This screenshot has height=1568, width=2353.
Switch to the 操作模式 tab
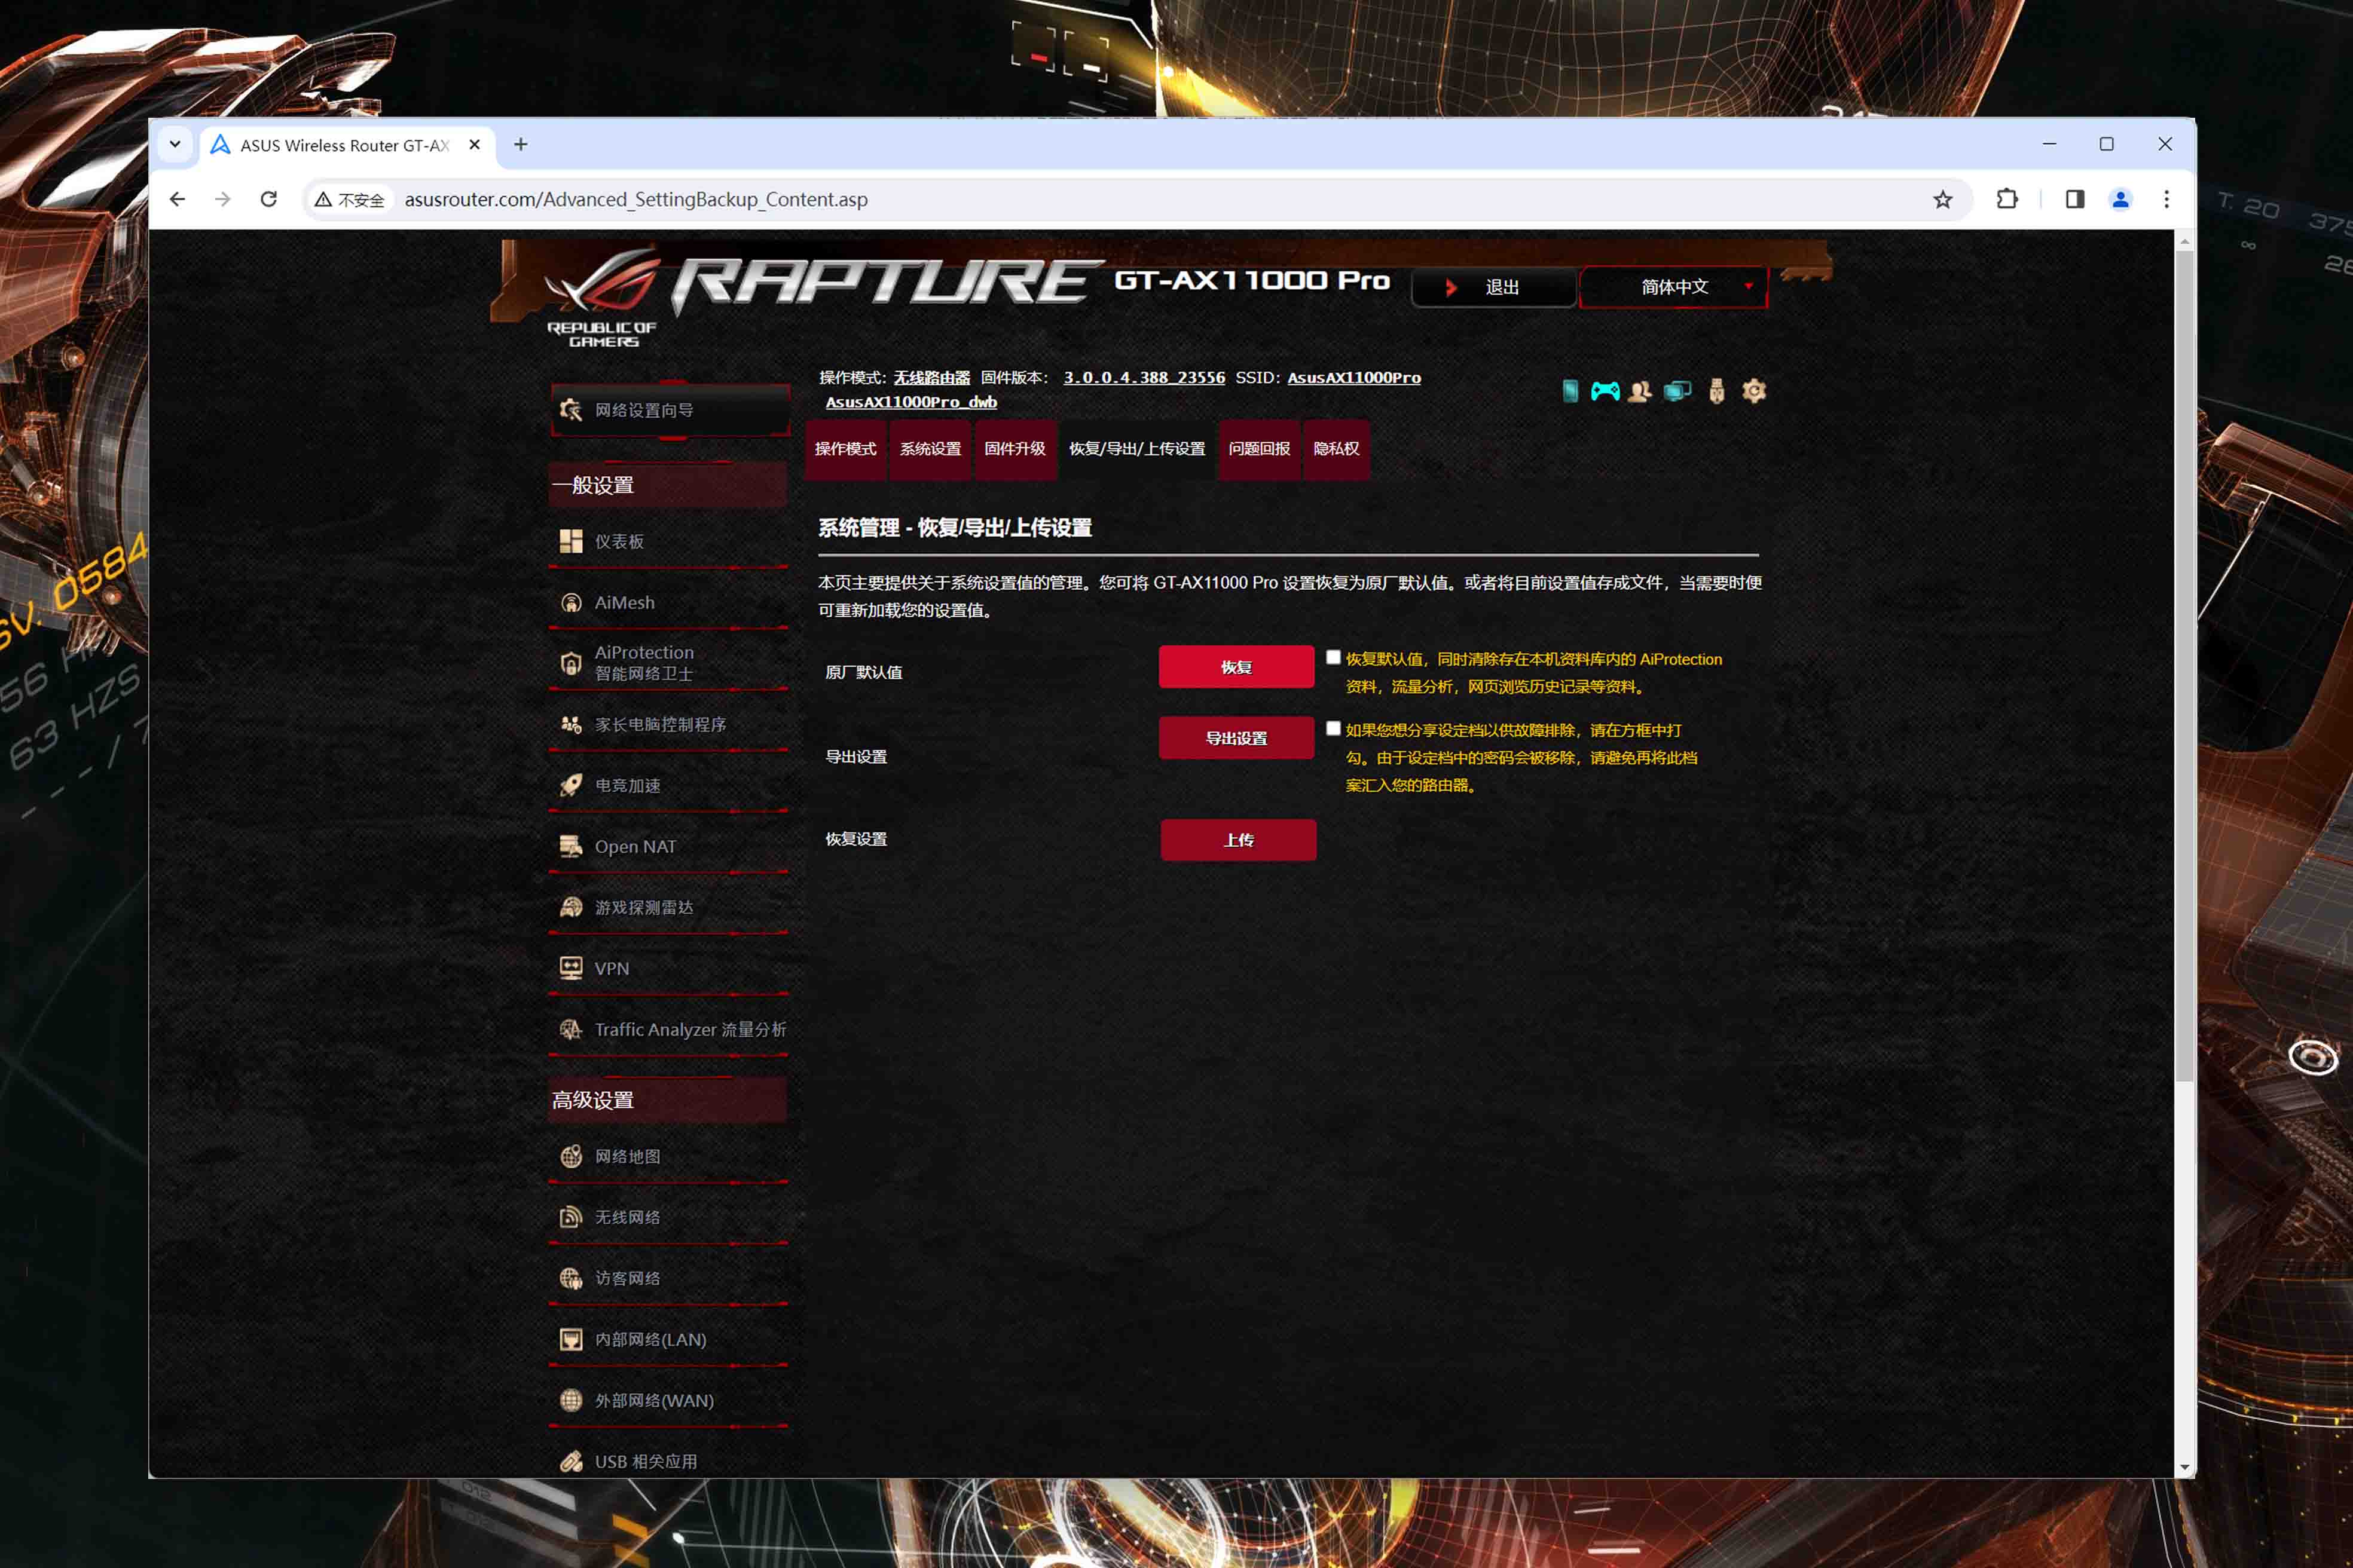[x=845, y=449]
